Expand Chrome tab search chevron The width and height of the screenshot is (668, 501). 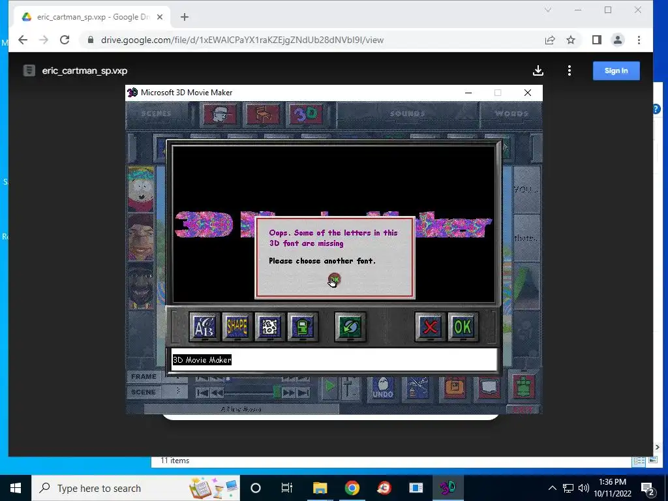click(548, 10)
